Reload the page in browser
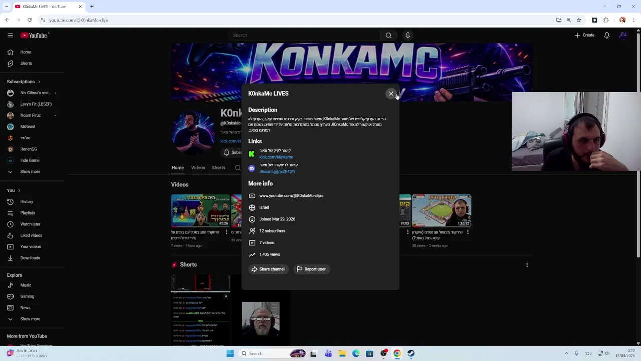 (30, 20)
